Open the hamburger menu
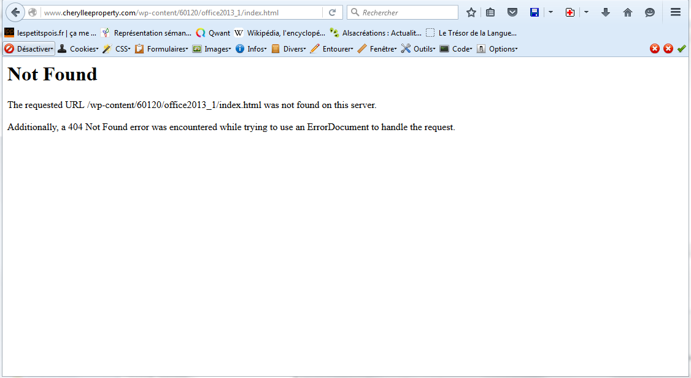The width and height of the screenshot is (691, 378). coord(676,12)
